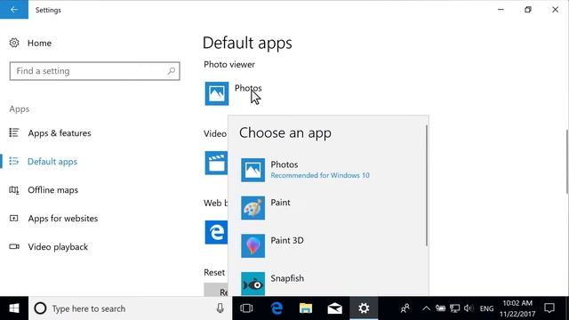Click the Web browser Edge icon
569x320 pixels.
pos(216,232)
